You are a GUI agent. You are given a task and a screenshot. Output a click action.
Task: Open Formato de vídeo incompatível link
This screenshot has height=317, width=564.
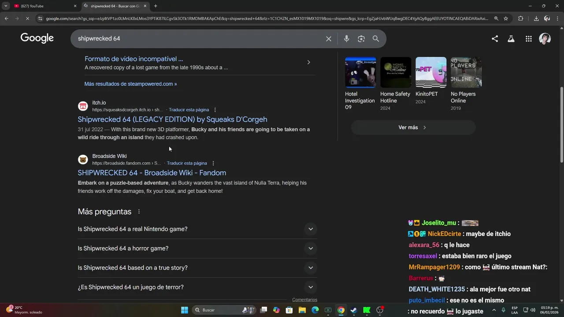pos(134,59)
